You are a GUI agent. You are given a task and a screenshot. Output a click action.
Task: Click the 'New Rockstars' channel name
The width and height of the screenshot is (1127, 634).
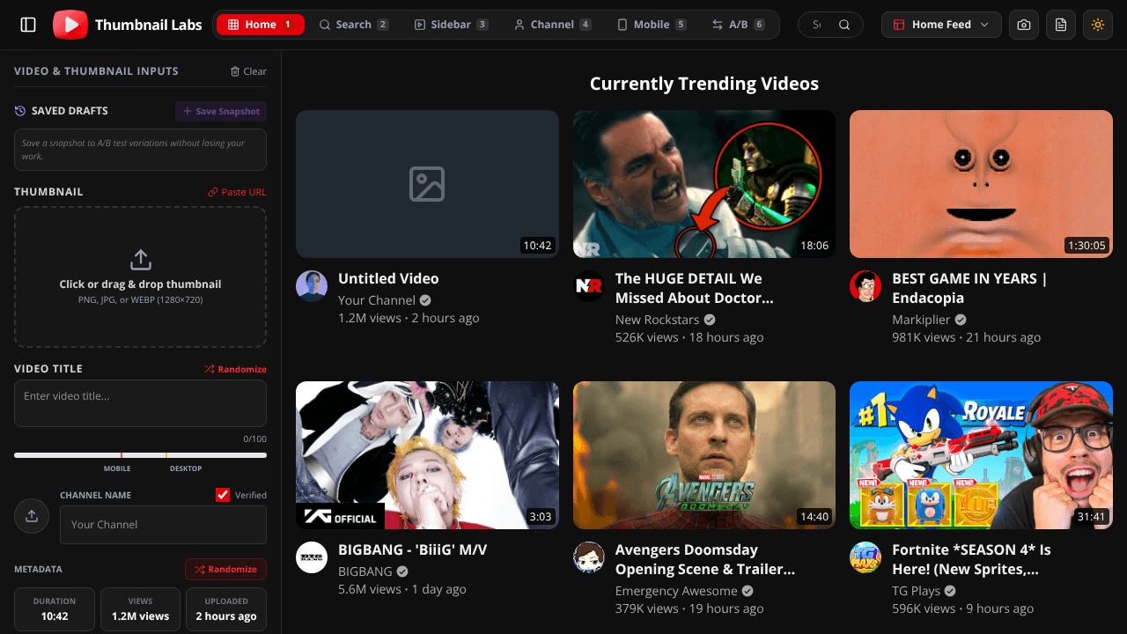pyautogui.click(x=657, y=320)
